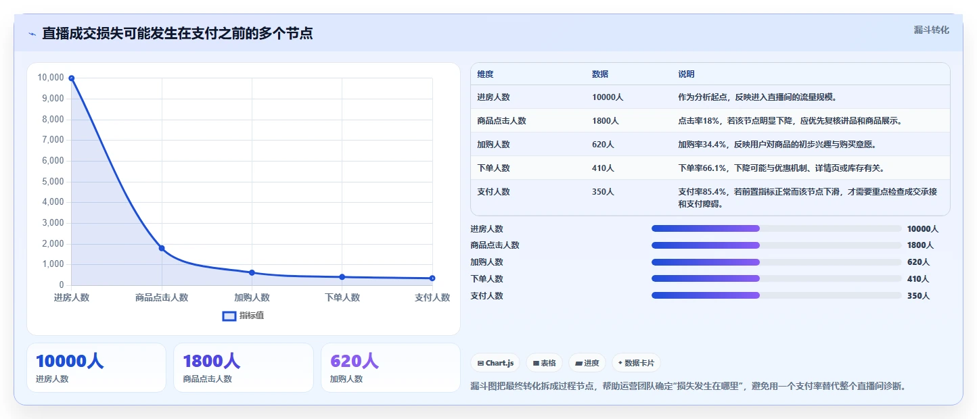The height and width of the screenshot is (419, 977).
Task: Click the 10000人 table data cell
Action: click(608, 97)
